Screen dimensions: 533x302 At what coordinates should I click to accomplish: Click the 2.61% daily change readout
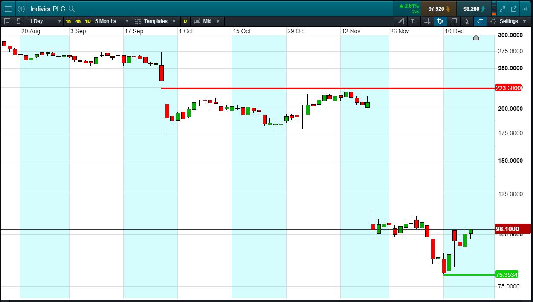(409, 6)
